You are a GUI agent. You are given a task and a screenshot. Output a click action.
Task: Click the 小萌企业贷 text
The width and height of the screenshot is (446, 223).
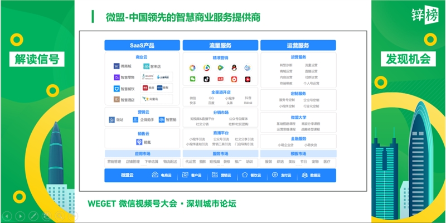(x=285, y=145)
